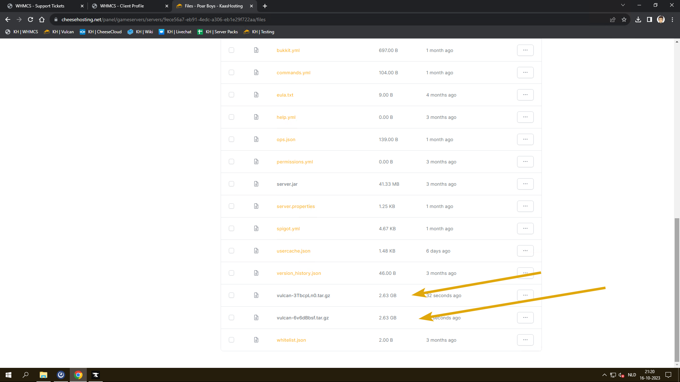Open the options menu for server.properties
Viewport: 680px width, 382px height.
[x=525, y=206]
